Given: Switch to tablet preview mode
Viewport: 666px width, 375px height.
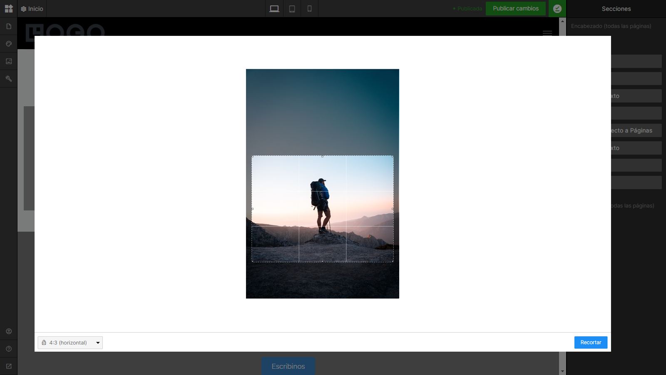Looking at the screenshot, I should point(292,9).
